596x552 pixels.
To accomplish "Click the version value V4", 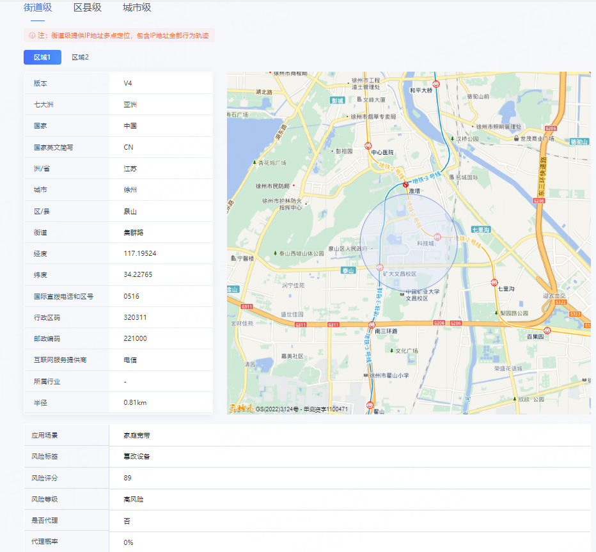I will (128, 83).
